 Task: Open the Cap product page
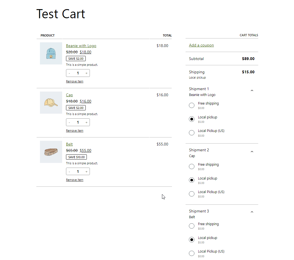[69, 95]
